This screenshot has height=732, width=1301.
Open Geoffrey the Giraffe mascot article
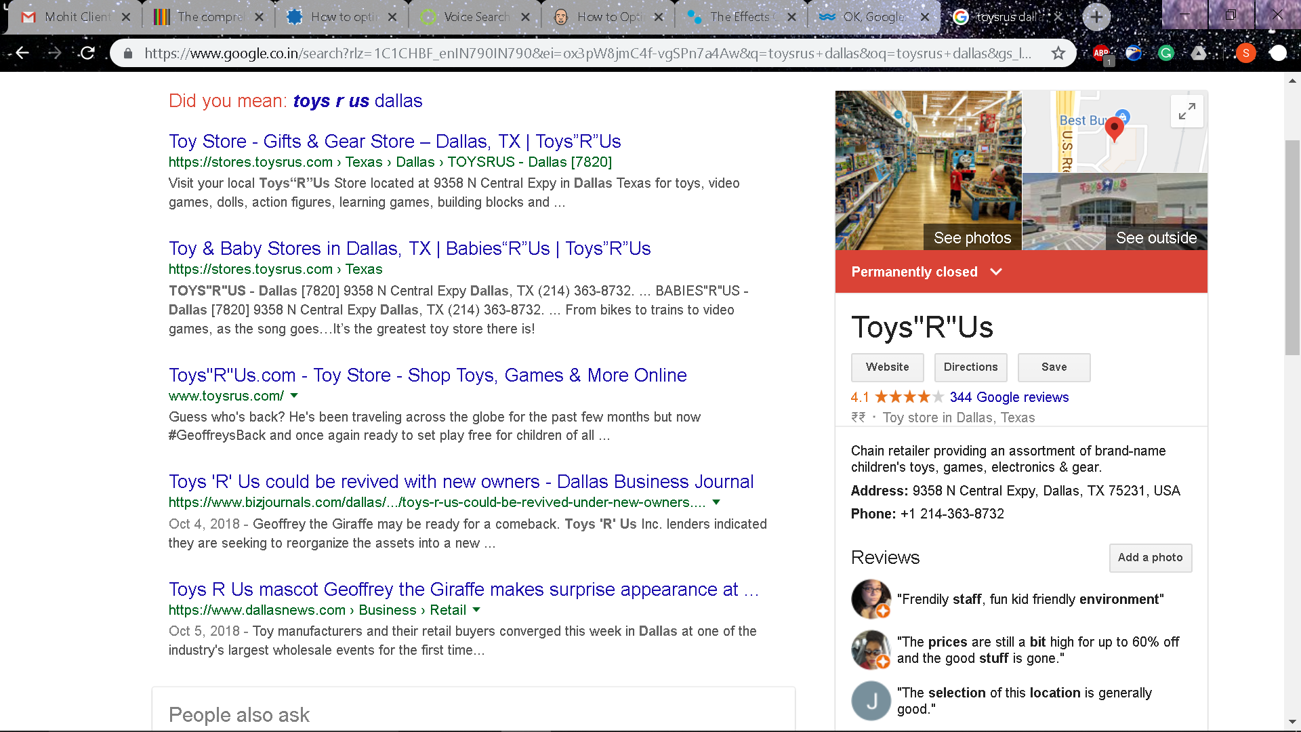(463, 590)
